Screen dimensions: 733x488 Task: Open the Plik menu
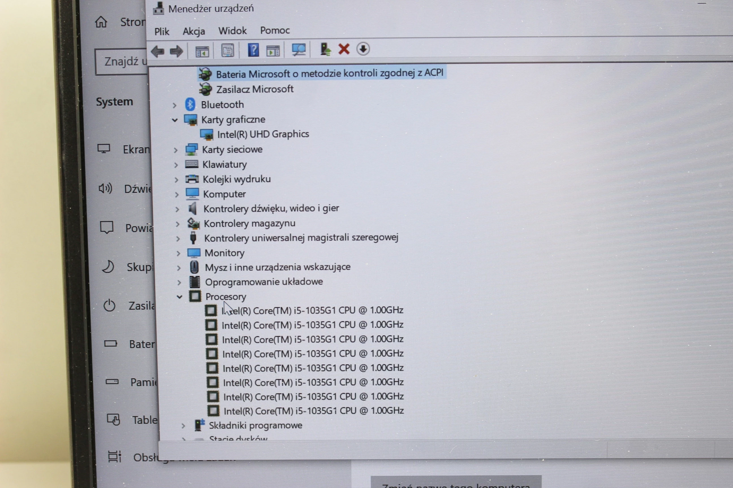tap(162, 31)
